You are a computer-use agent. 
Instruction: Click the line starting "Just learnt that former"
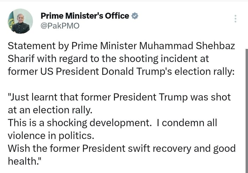[x=119, y=97]
